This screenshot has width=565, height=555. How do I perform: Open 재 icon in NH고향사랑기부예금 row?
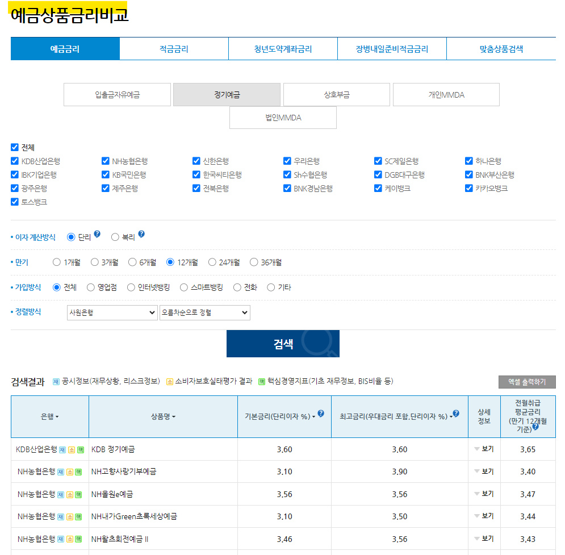tap(61, 472)
